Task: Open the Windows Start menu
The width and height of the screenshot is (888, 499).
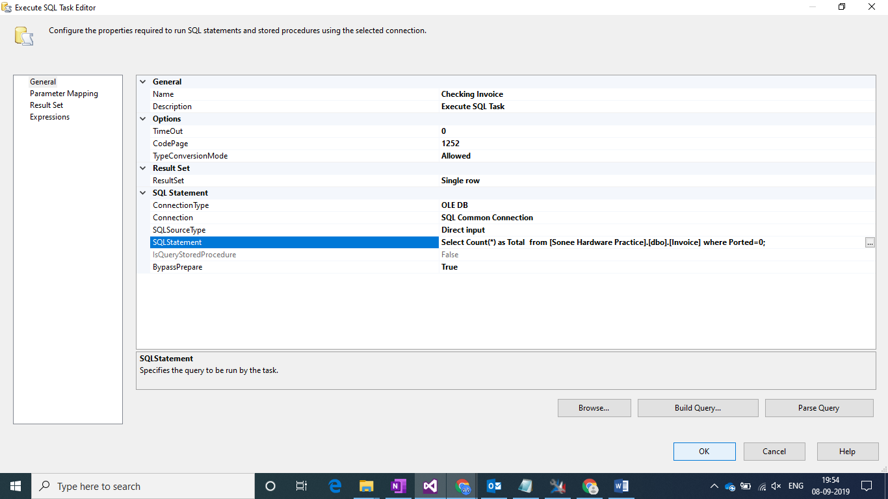Action: point(16,486)
